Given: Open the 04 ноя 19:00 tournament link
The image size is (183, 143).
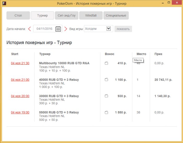Looking at the screenshot, I should coord(20,112).
